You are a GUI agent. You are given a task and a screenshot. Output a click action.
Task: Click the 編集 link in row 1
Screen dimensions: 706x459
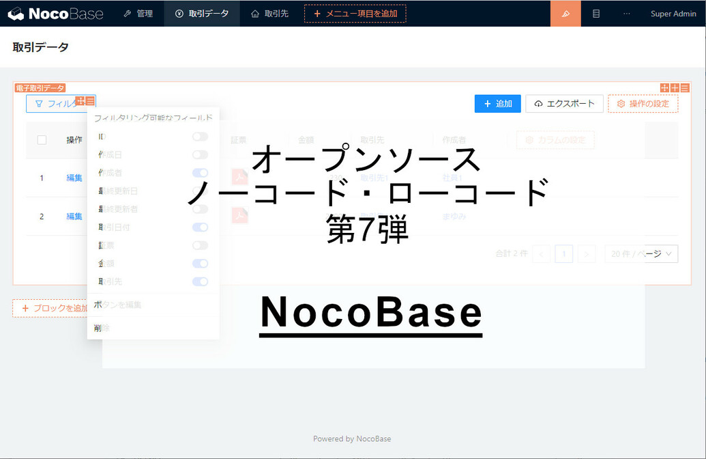[74, 178]
